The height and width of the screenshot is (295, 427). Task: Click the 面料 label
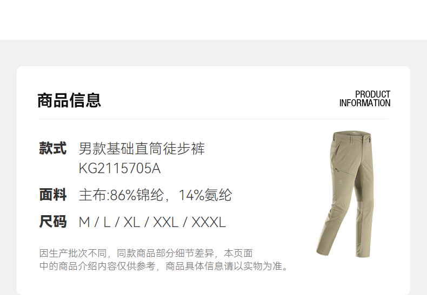[x=53, y=195]
